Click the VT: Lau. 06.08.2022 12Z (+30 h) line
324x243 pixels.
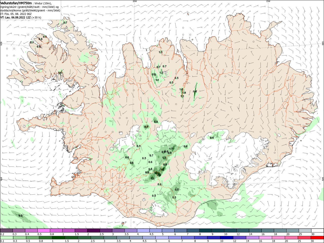pyautogui.click(x=21, y=17)
